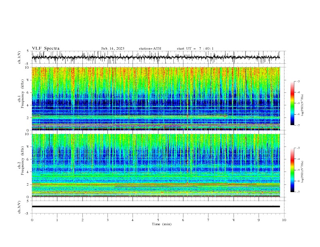Click the ch.2 spectrogram color scale bar
This screenshot has height=247, width=320.
point(292,170)
